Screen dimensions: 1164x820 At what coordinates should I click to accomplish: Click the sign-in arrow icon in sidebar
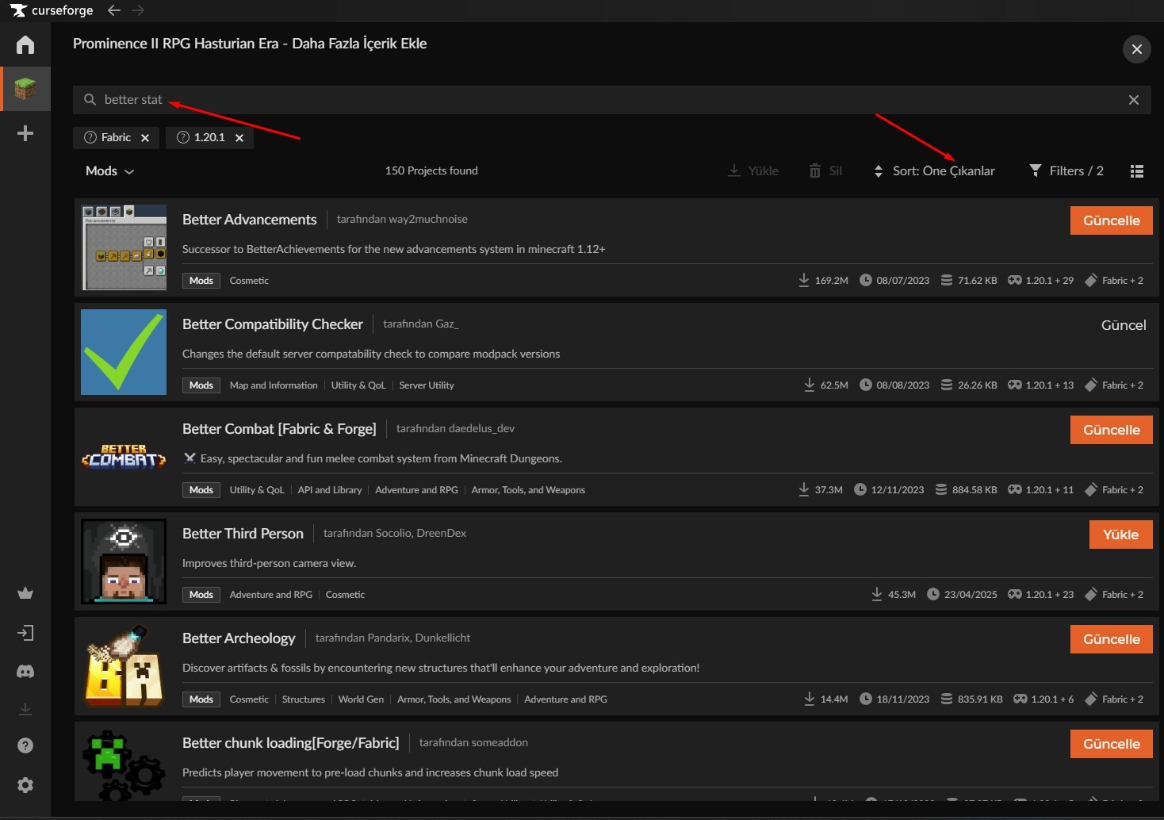pos(25,633)
